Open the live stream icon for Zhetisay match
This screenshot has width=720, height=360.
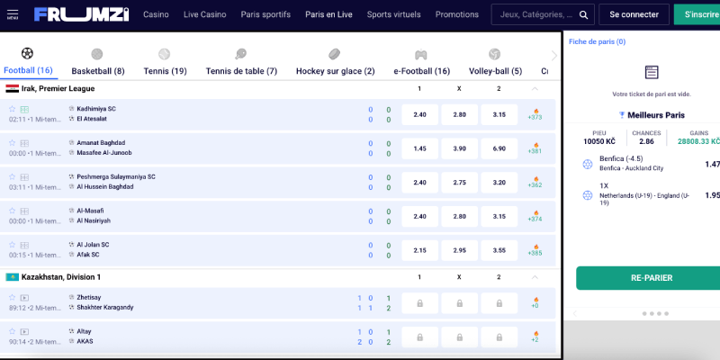click(24, 298)
